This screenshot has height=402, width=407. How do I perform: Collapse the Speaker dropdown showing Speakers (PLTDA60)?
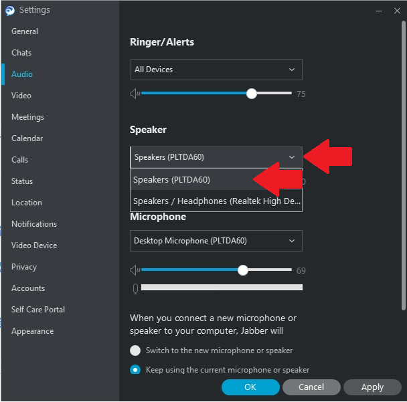coord(216,157)
